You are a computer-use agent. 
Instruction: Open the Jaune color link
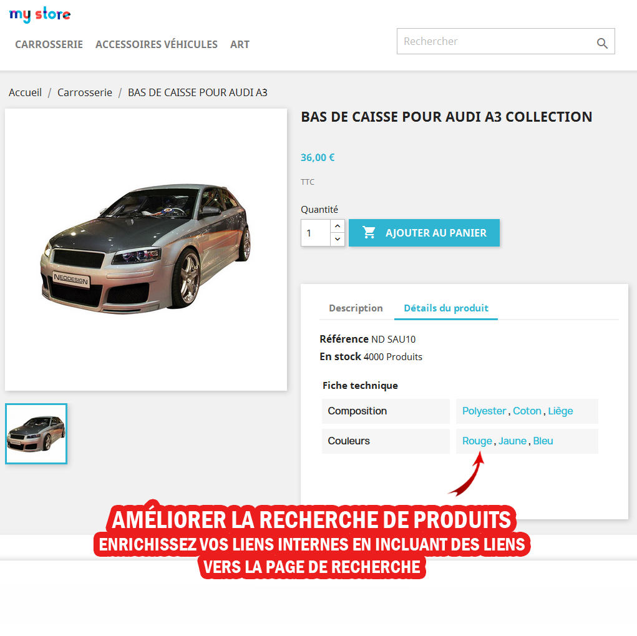click(512, 441)
